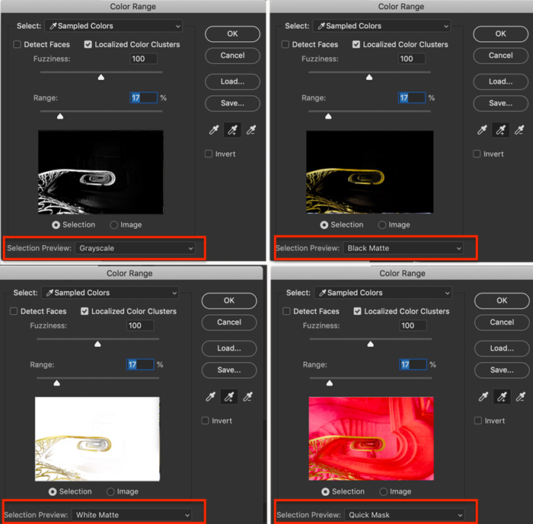The width and height of the screenshot is (533, 524).
Task: Check Invert in White Matte dialog
Action: pyautogui.click(x=205, y=421)
